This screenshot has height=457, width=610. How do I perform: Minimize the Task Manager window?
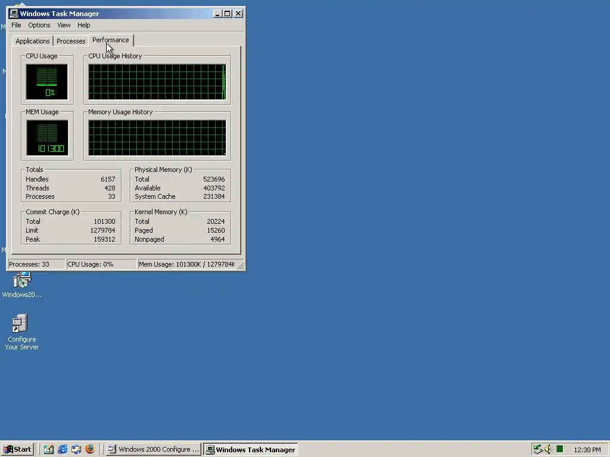pos(217,14)
